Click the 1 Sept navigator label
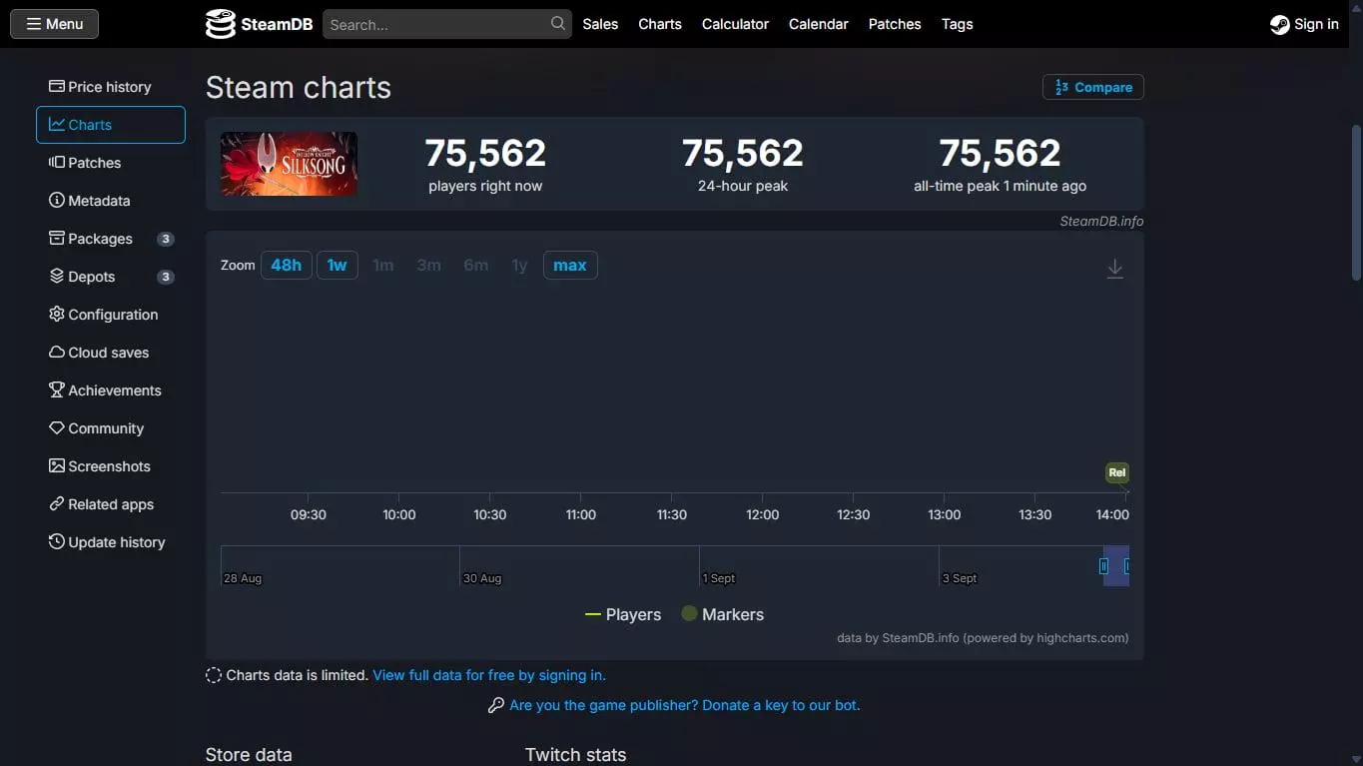This screenshot has height=766, width=1363. coord(719,578)
